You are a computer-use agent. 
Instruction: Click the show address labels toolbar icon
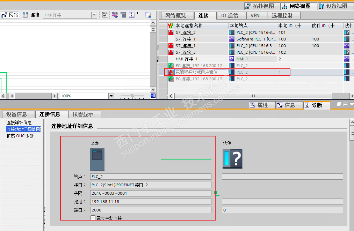115,15
